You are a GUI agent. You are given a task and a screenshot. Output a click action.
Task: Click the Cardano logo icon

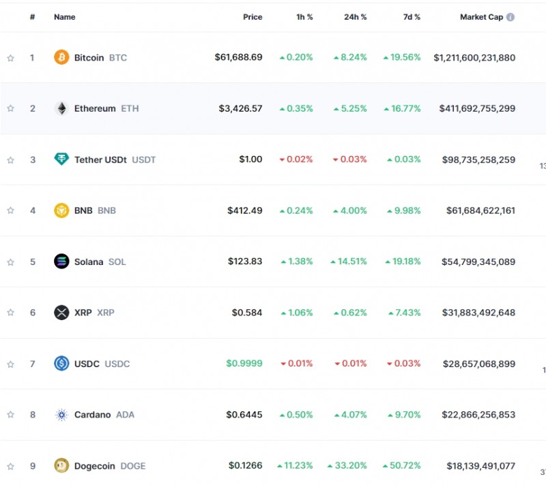pos(61,415)
